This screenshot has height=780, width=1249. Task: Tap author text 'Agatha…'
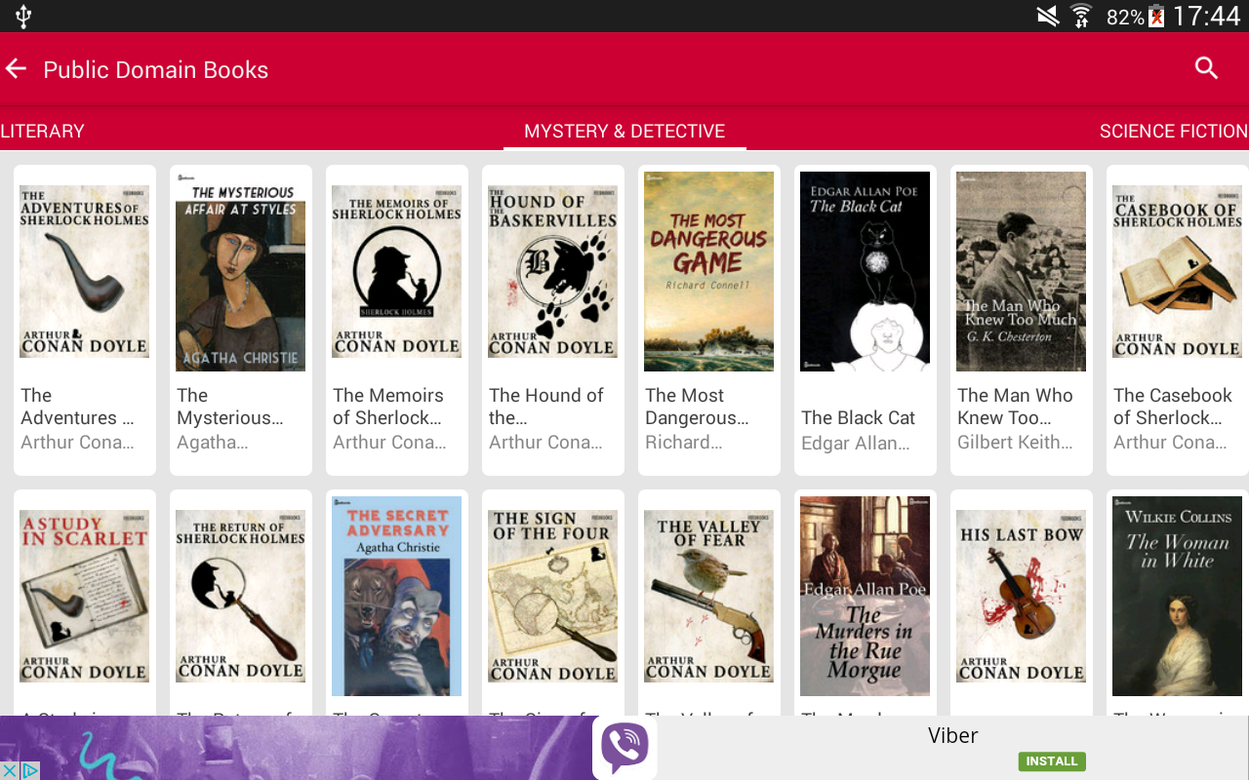(213, 443)
